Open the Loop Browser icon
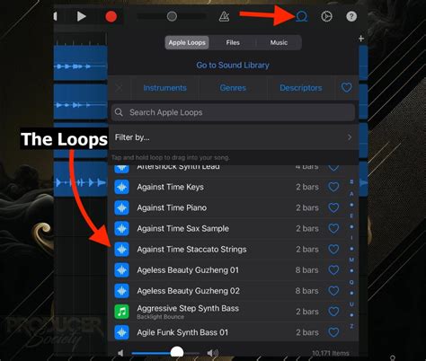 coord(302,16)
